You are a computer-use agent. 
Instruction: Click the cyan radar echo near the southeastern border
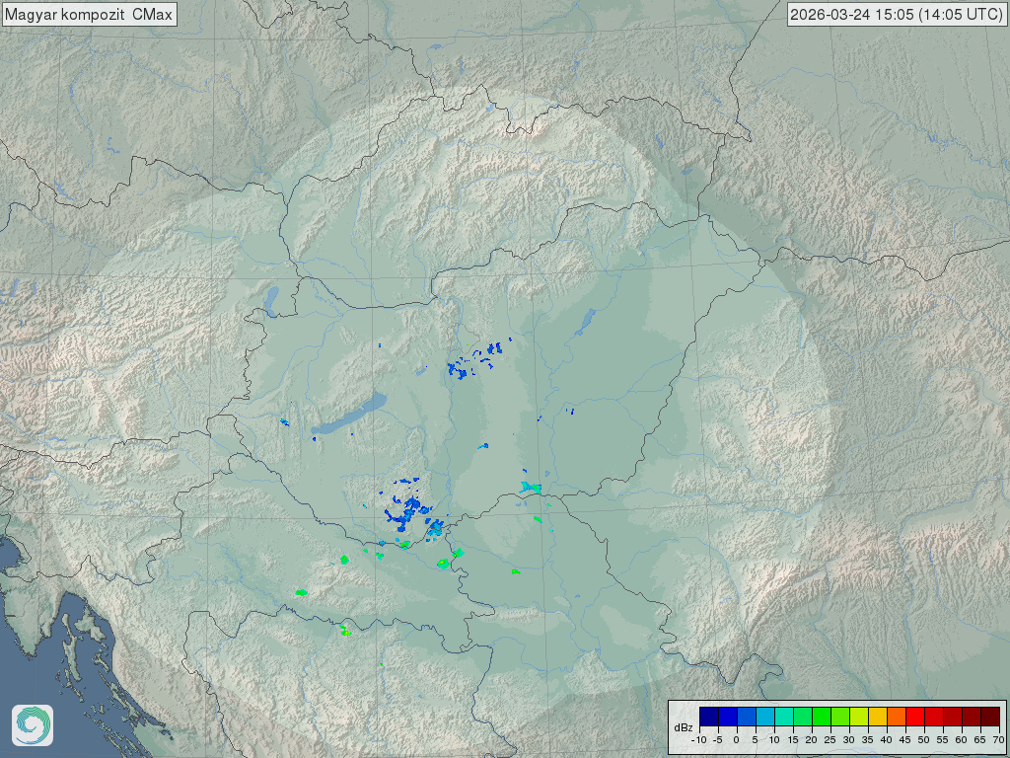[531, 487]
